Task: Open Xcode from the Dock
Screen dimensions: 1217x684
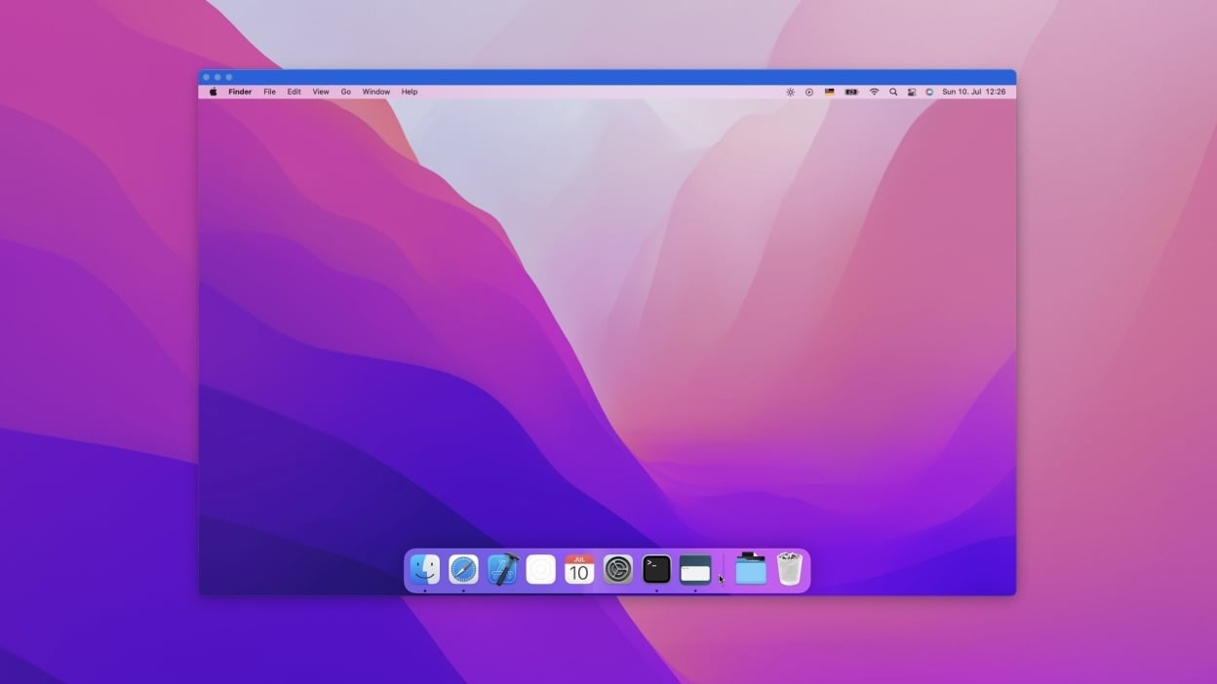Action: (501, 569)
